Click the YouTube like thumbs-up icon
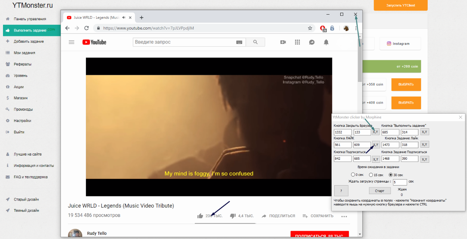 click(x=200, y=216)
